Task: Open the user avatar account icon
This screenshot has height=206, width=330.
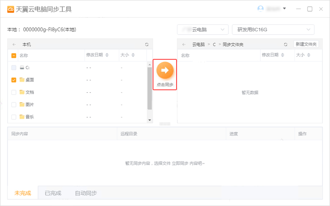Action: point(261,9)
